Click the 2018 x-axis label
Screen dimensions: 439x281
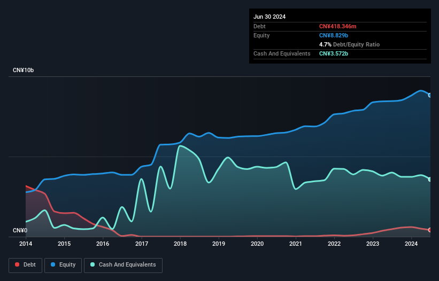180,244
